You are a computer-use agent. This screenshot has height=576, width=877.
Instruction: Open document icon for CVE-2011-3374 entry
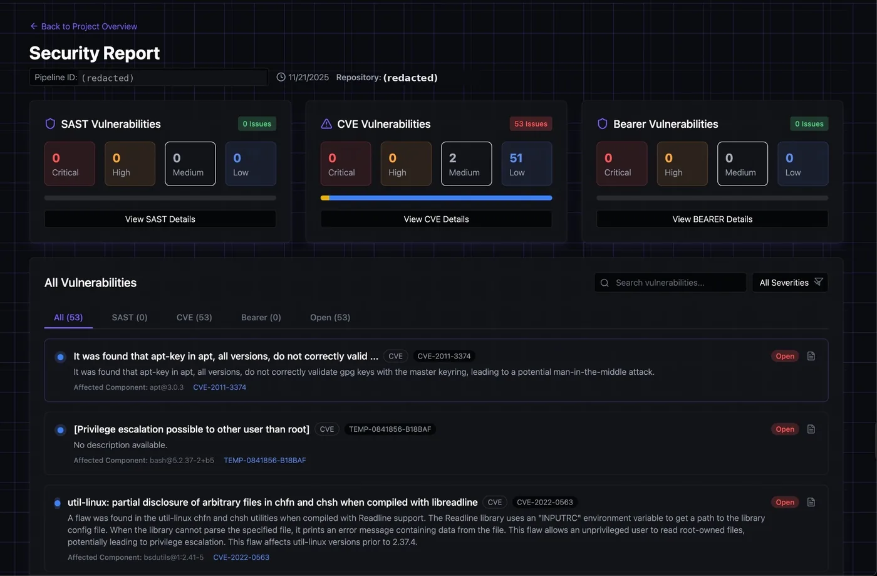pos(811,356)
